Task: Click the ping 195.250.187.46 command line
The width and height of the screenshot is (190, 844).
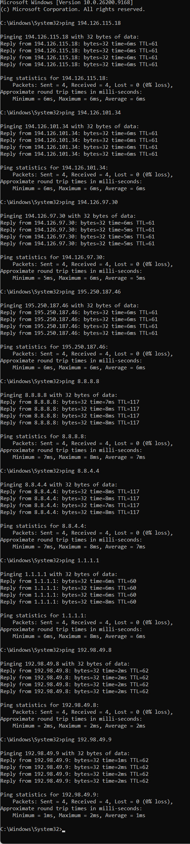Action: (61, 292)
